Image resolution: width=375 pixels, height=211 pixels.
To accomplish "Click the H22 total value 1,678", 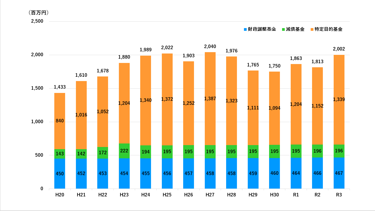I will click(x=103, y=71).
